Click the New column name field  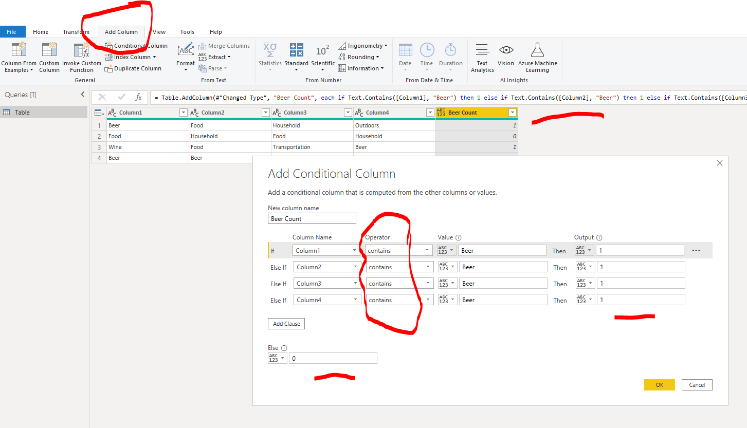click(x=312, y=218)
